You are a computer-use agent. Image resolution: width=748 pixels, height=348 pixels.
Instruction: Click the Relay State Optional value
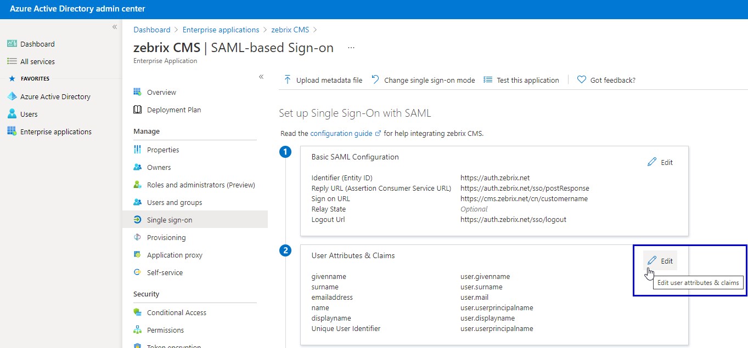[474, 209]
